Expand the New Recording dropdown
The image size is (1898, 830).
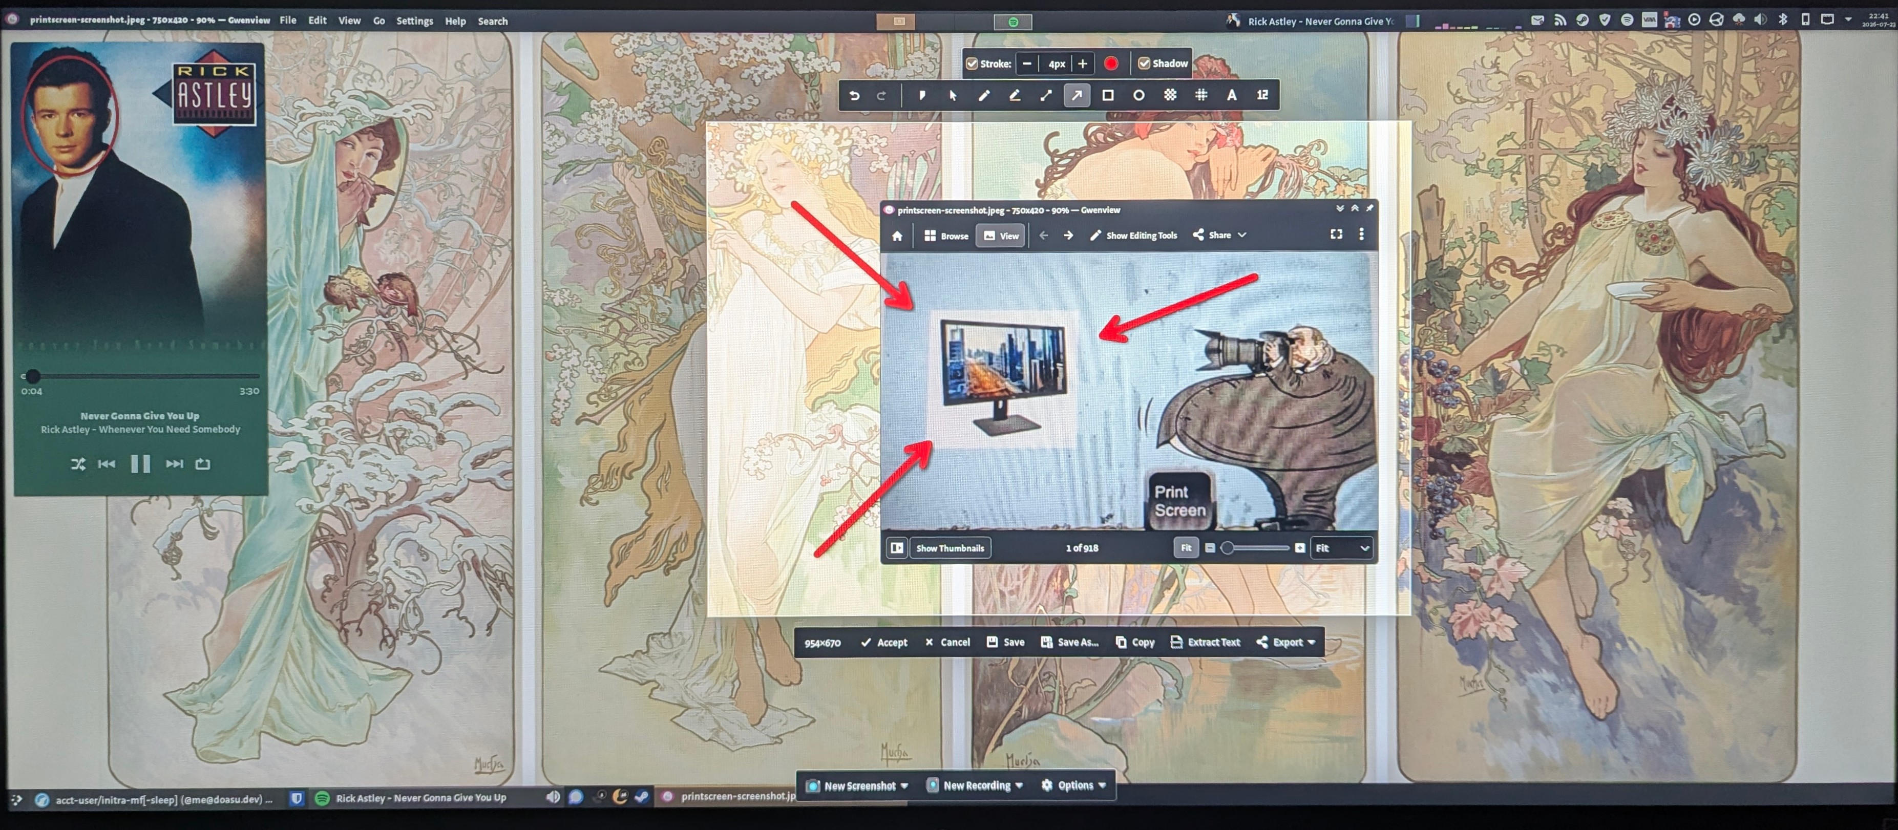[975, 786]
